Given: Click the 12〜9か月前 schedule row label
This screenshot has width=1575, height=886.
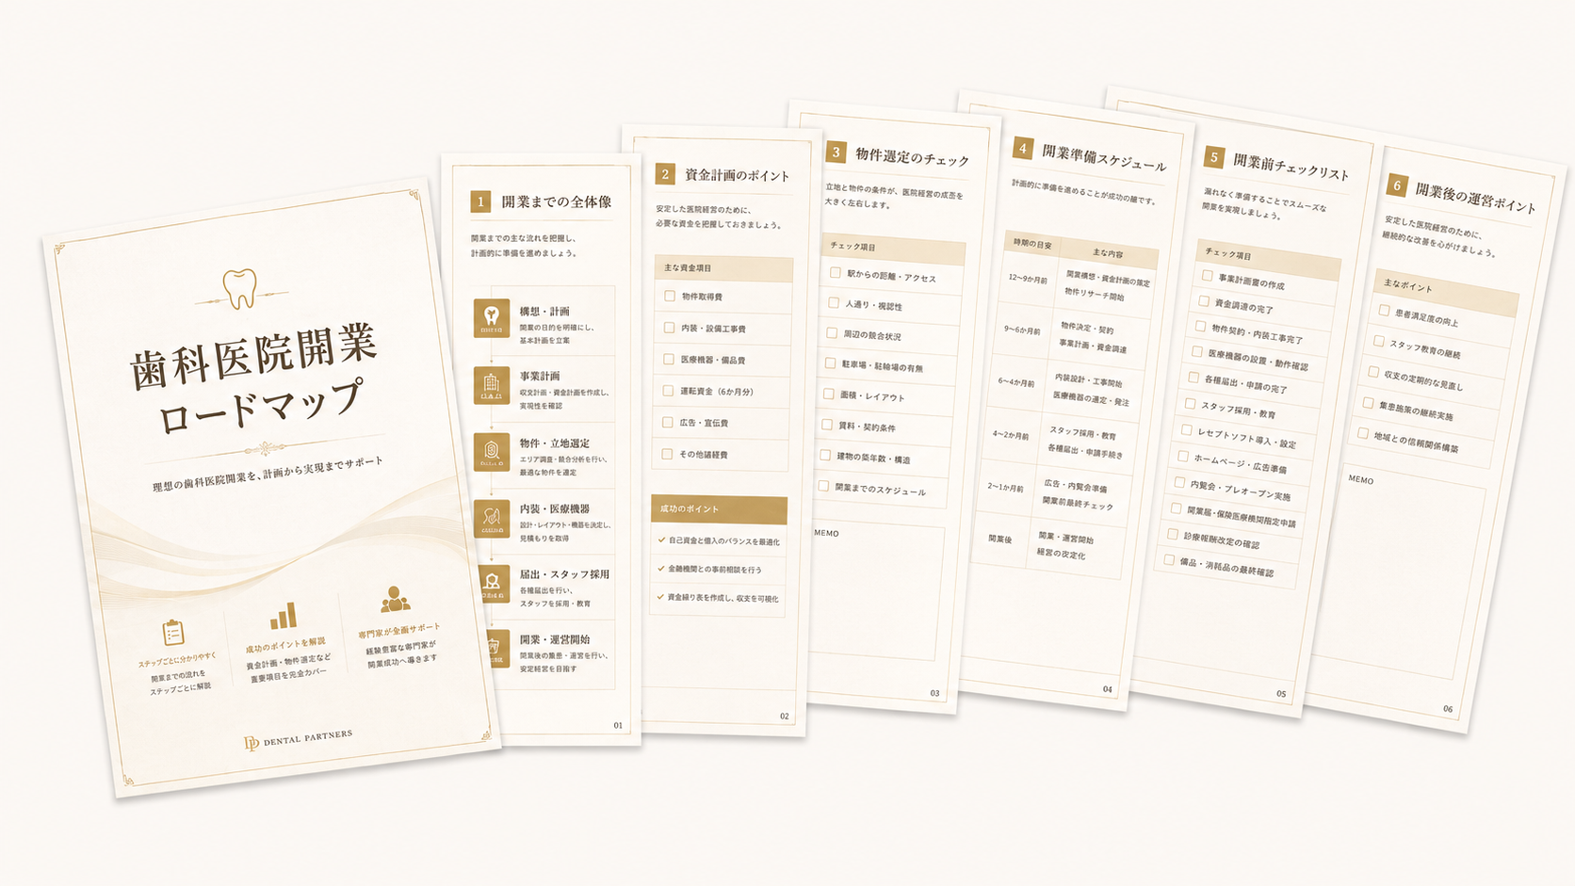Looking at the screenshot, I should [x=1028, y=279].
